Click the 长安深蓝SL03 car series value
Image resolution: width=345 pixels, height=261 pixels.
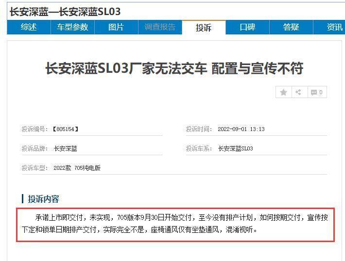(235, 148)
